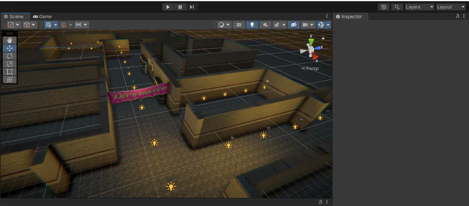
Task: Open the Inspector panel more-options menu
Action: point(464,16)
